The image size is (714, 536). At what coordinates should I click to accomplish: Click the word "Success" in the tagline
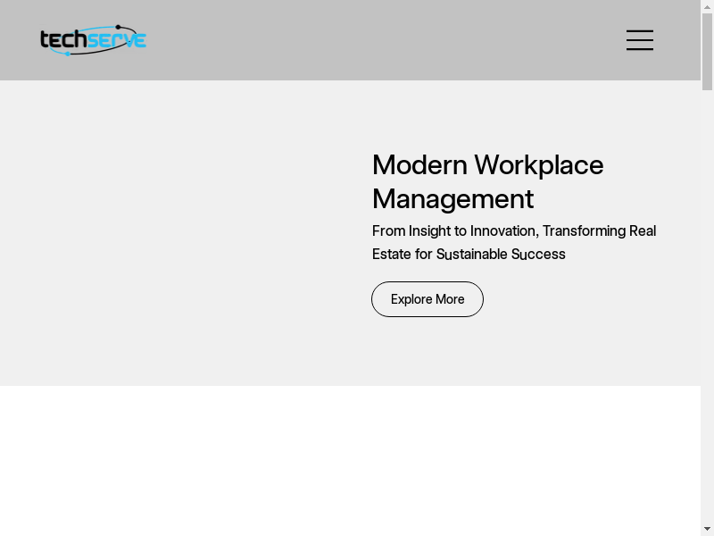pyautogui.click(x=538, y=254)
